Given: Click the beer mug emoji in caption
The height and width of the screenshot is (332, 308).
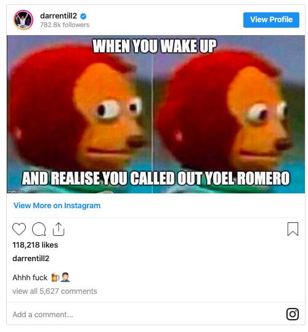Looking at the screenshot, I should 55,277.
